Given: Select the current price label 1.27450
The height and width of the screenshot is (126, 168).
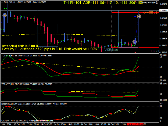Looking at the screenshot, I should point(163,10).
